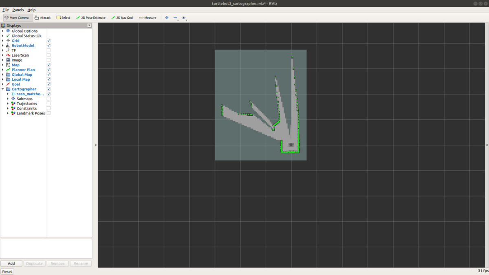Activate the Move Camera tool
Viewport: 489px width, 275px height.
pos(17,18)
